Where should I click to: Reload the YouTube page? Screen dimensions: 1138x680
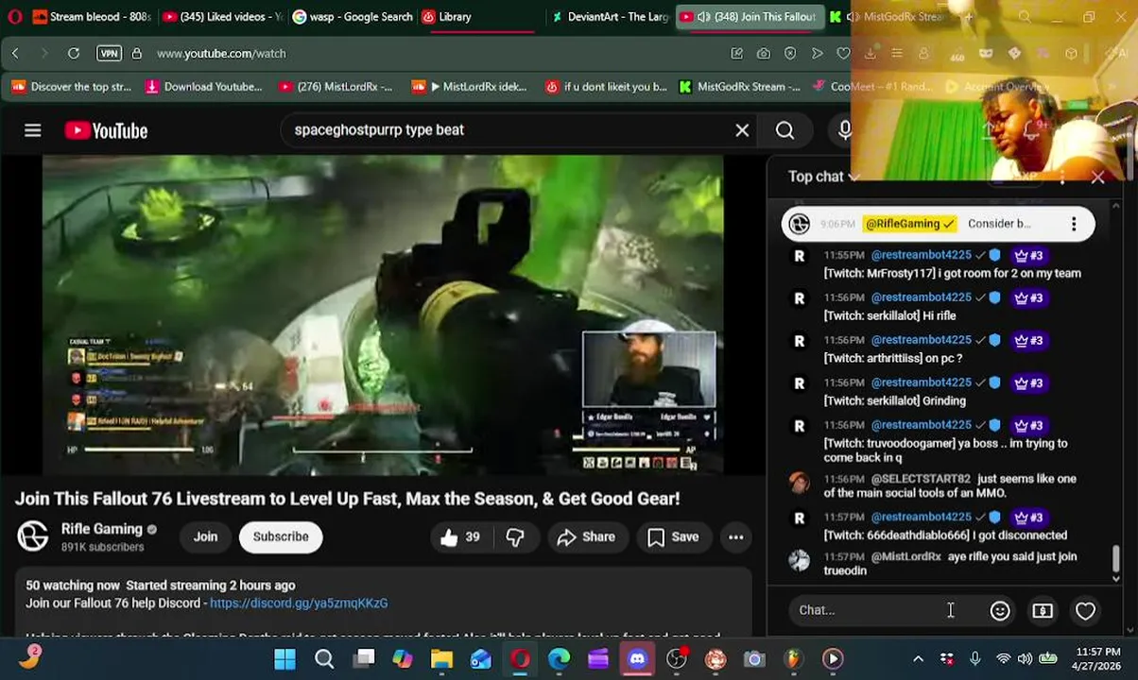click(73, 54)
